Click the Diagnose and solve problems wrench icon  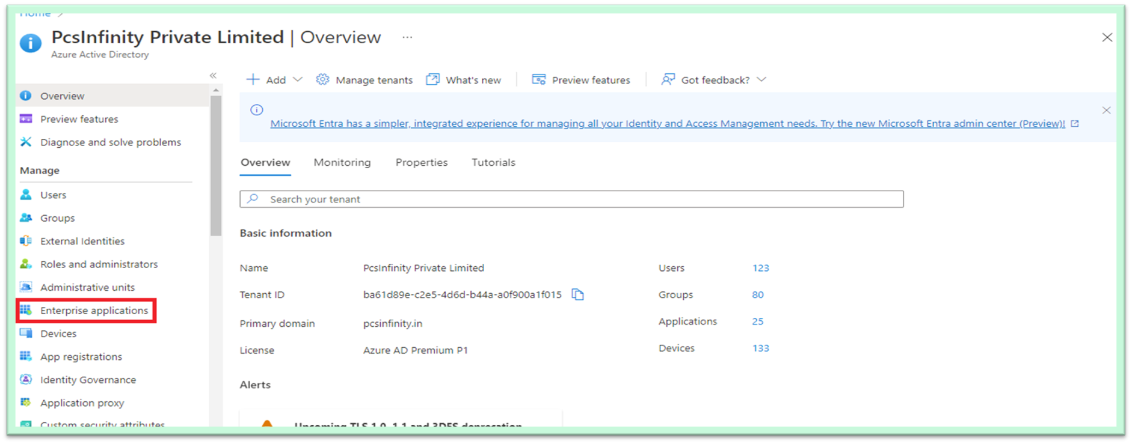26,142
